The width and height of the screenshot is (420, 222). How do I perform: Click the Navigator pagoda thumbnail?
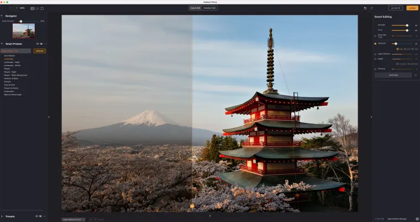(x=23, y=31)
